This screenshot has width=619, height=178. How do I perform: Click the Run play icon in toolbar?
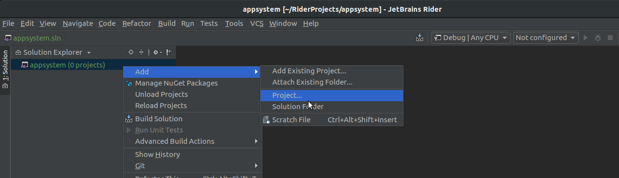tap(586, 38)
